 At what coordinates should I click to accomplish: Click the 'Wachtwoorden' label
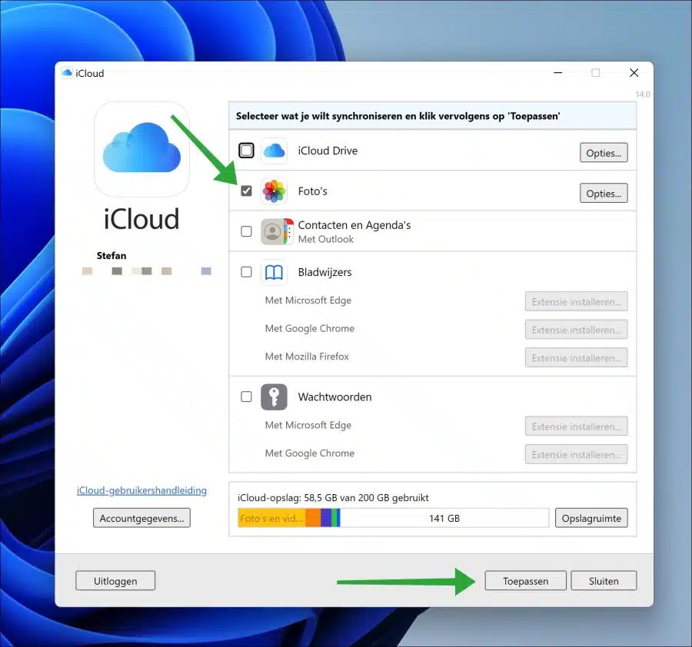point(334,397)
